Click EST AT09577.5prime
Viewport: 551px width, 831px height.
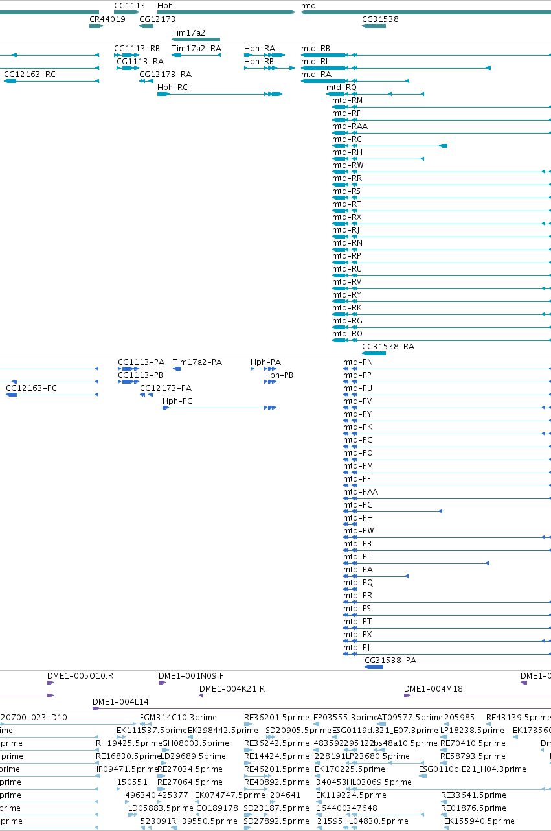point(409,718)
